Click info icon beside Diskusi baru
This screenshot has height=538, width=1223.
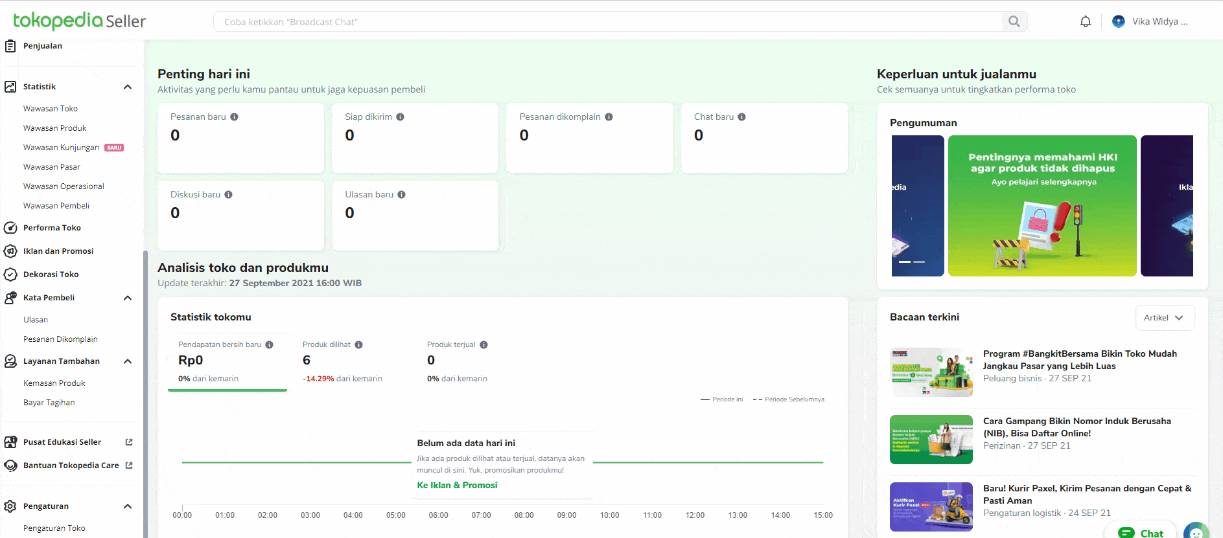coord(229,195)
